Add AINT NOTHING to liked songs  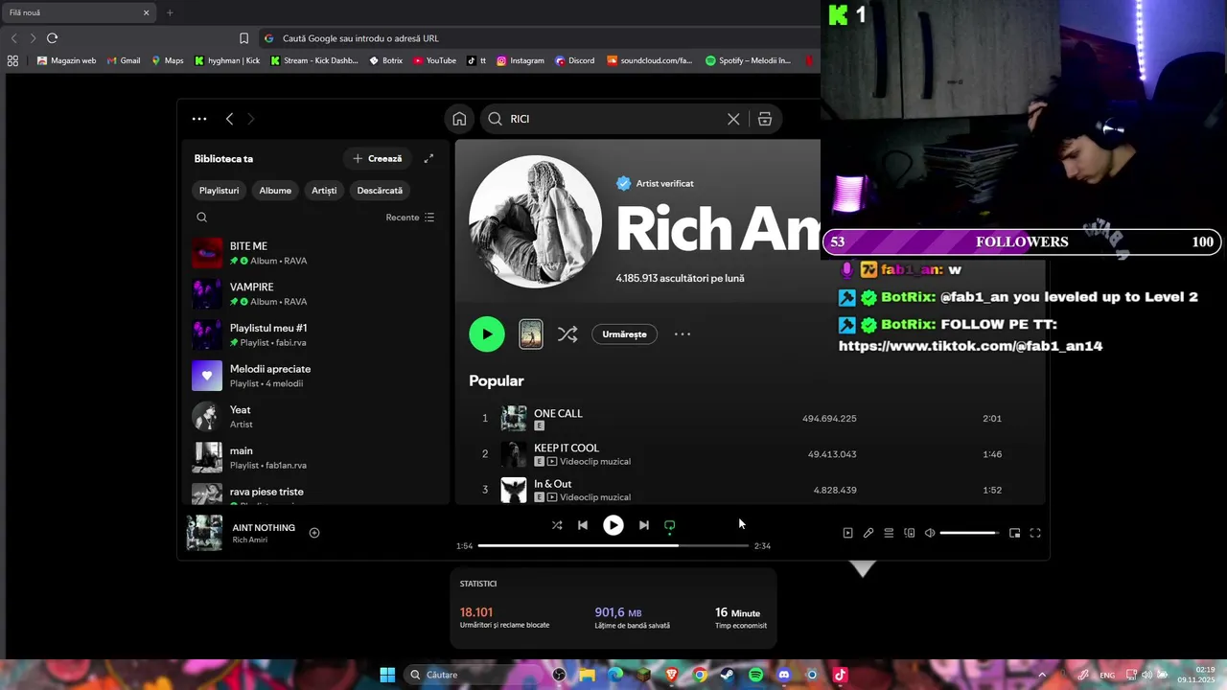tap(314, 533)
